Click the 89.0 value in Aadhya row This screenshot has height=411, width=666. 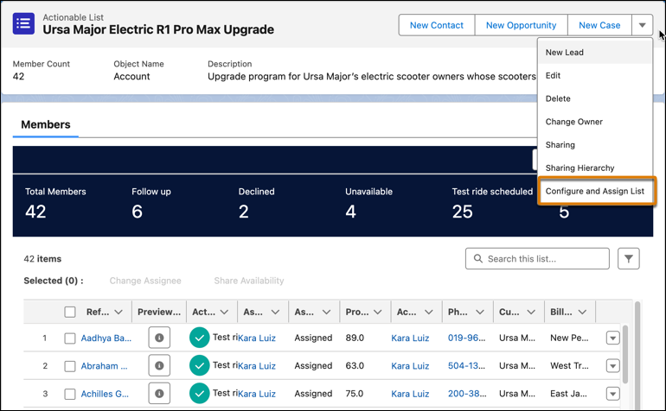coord(355,338)
